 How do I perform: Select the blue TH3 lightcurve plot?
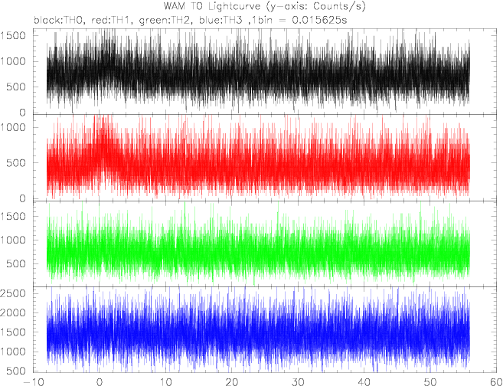point(266,329)
